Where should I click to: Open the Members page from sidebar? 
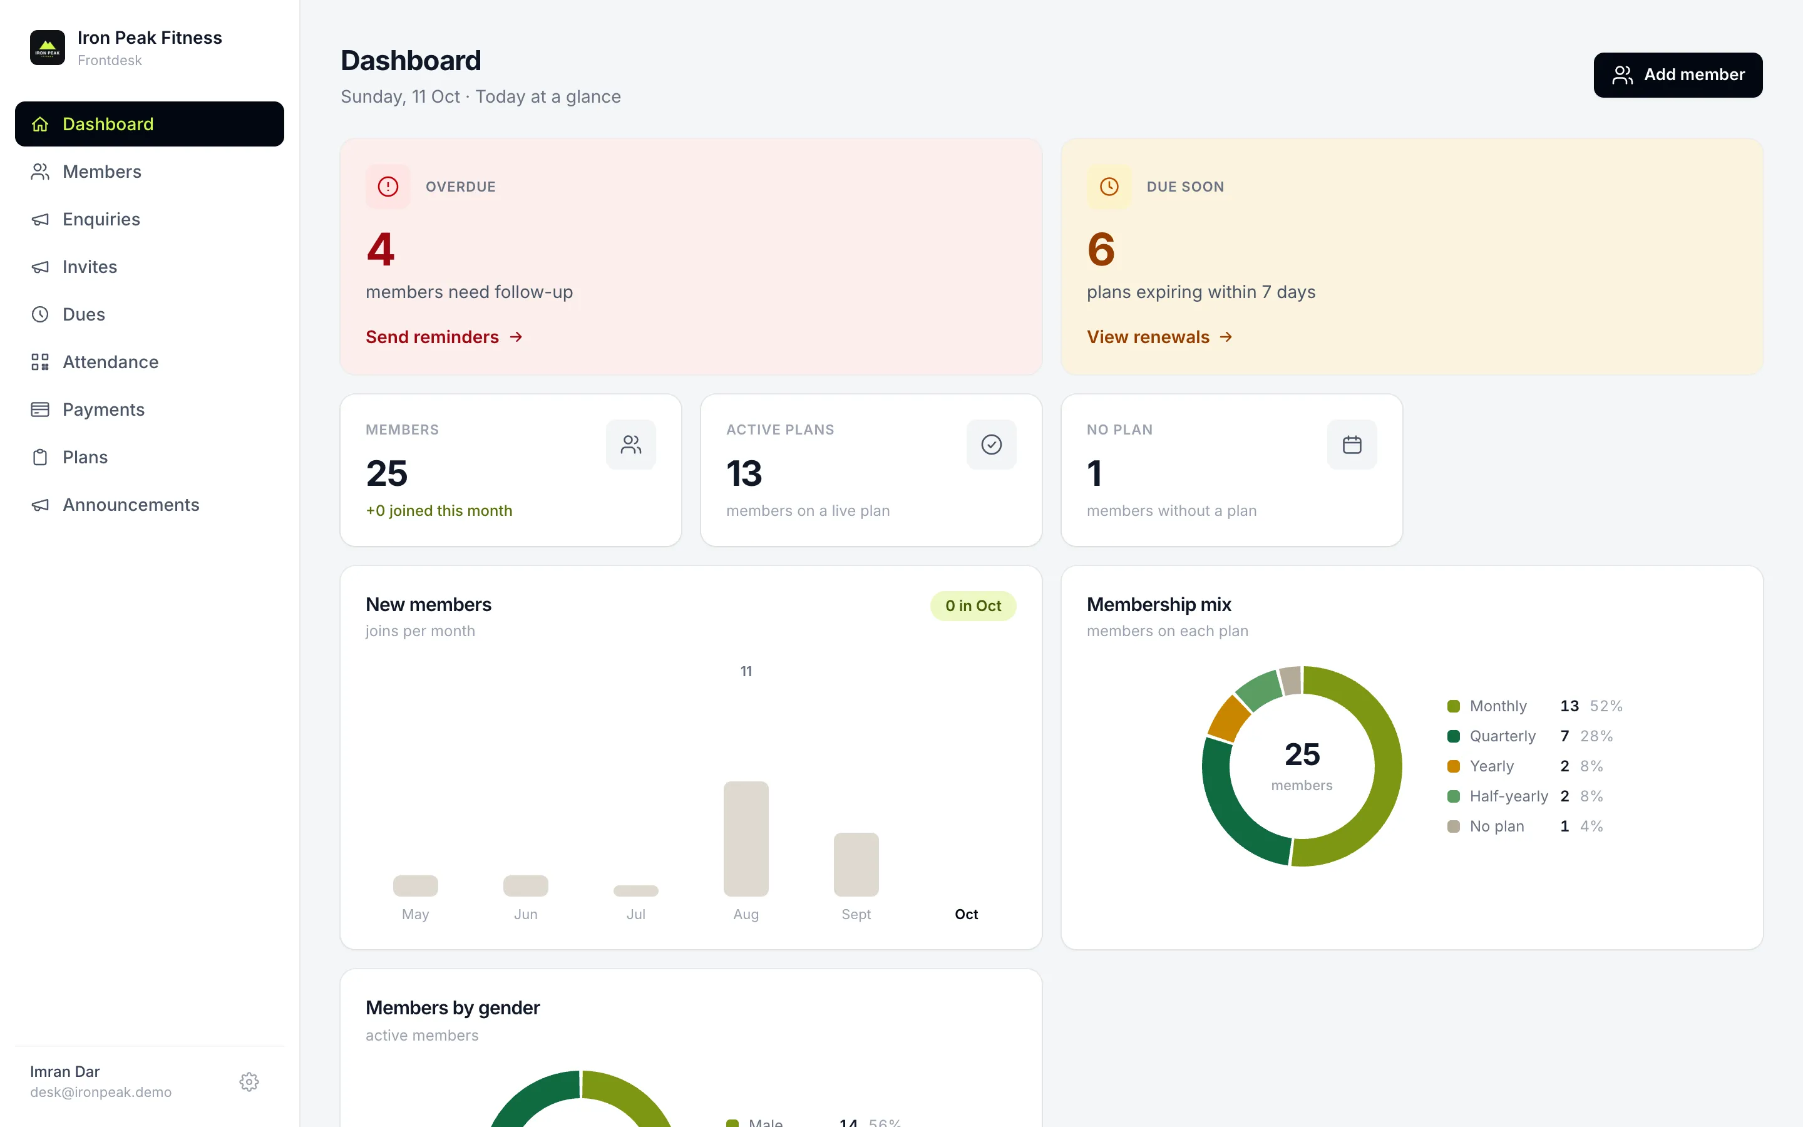click(149, 172)
